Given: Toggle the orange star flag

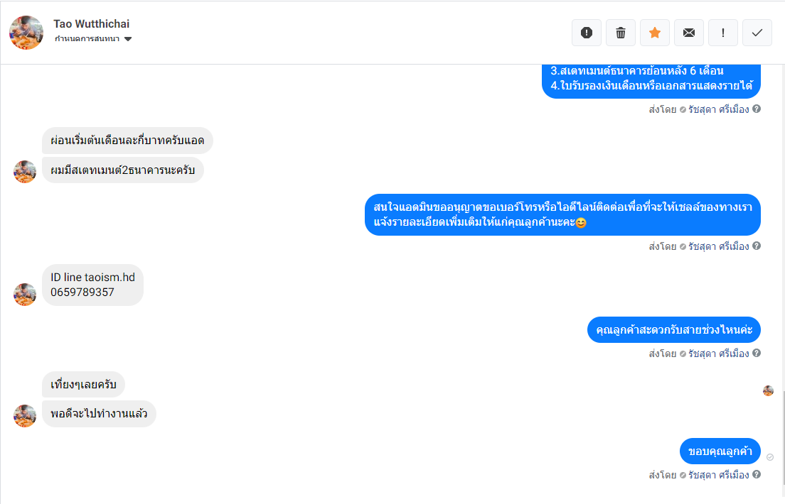Looking at the screenshot, I should point(655,33).
